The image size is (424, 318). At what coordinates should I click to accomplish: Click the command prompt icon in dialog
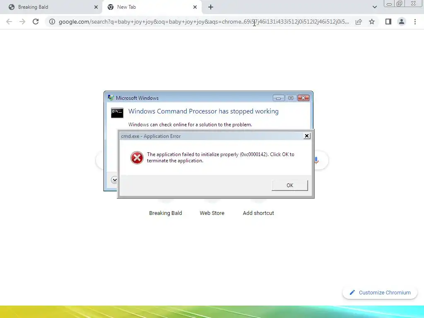(x=117, y=113)
